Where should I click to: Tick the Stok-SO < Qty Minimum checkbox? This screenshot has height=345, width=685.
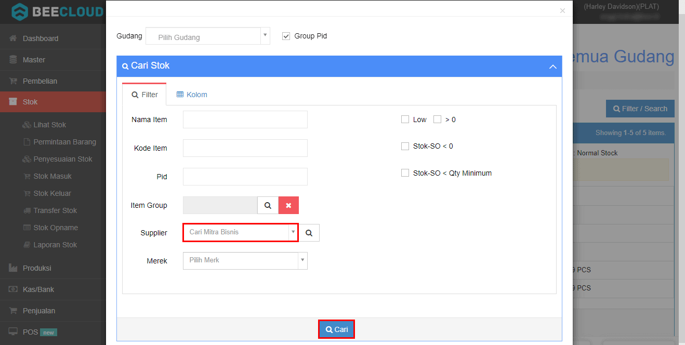pos(405,173)
